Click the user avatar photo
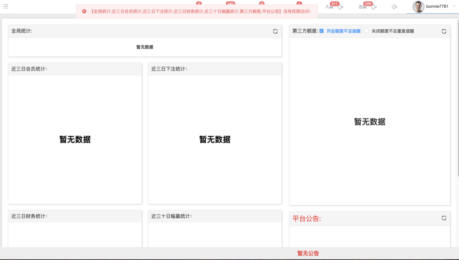The height and width of the screenshot is (260, 459). 418,7
